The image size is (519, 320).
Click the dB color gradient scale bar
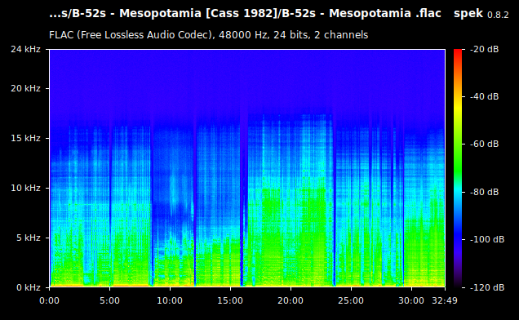(458, 168)
